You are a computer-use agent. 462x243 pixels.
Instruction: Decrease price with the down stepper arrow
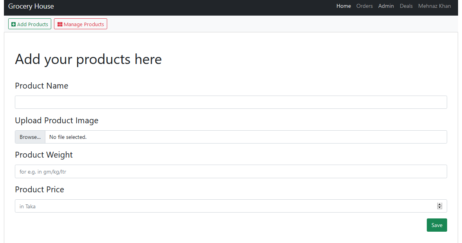(440, 208)
